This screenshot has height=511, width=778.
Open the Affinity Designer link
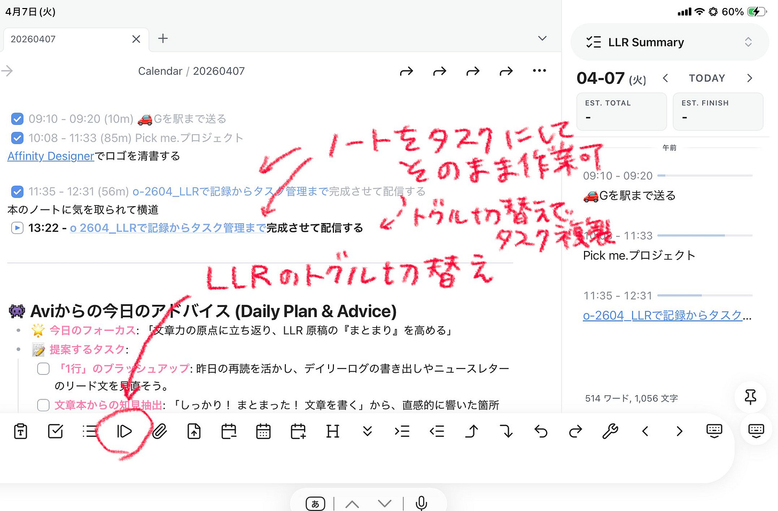[50, 156]
